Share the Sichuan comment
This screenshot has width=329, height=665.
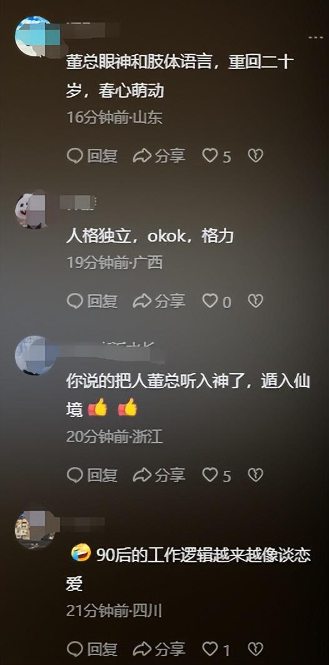tap(159, 649)
